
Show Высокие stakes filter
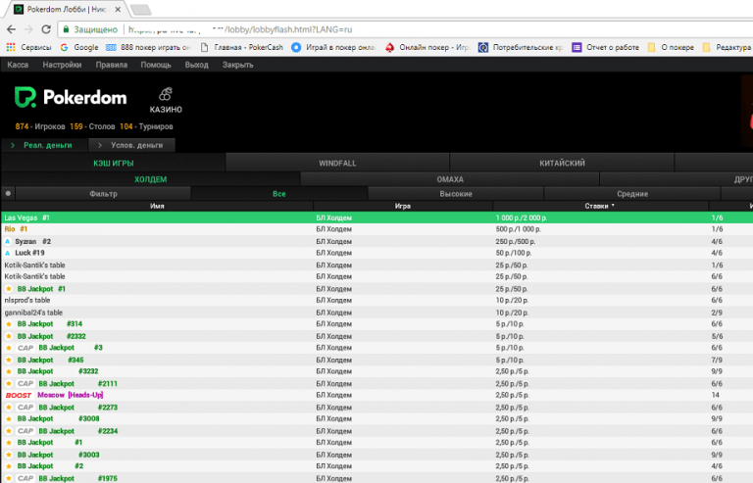point(456,194)
